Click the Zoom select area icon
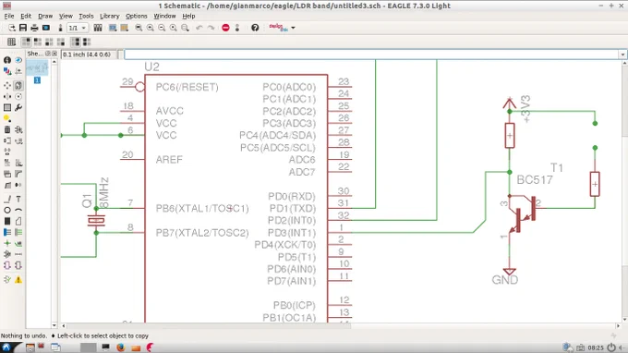This screenshot has height=353, width=628. pos(185,28)
